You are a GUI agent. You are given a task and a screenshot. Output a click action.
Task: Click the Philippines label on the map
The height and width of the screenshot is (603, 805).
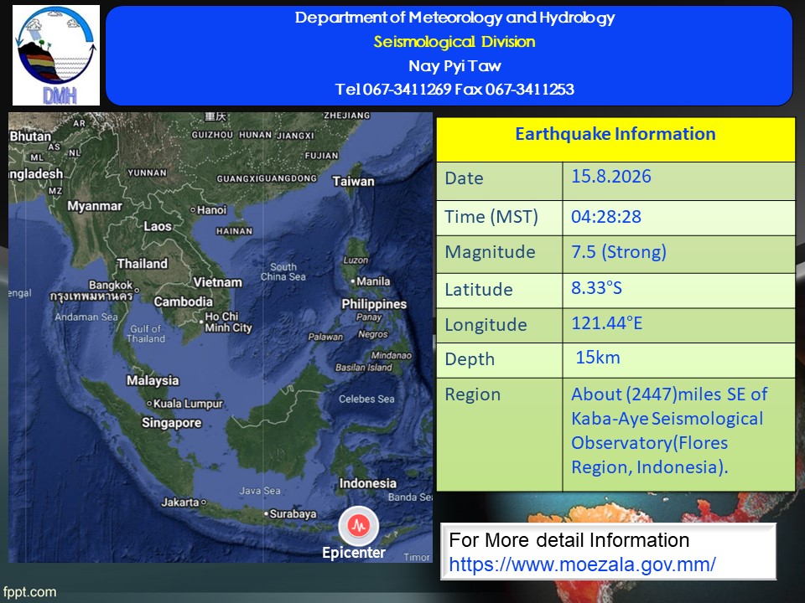click(374, 304)
